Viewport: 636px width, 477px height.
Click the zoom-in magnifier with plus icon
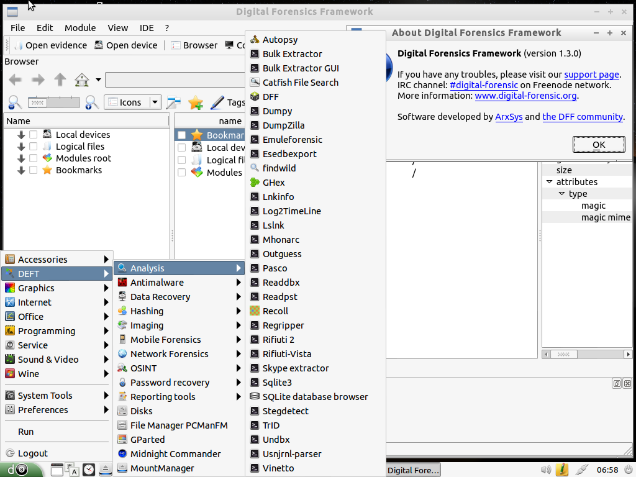pyautogui.click(x=92, y=102)
